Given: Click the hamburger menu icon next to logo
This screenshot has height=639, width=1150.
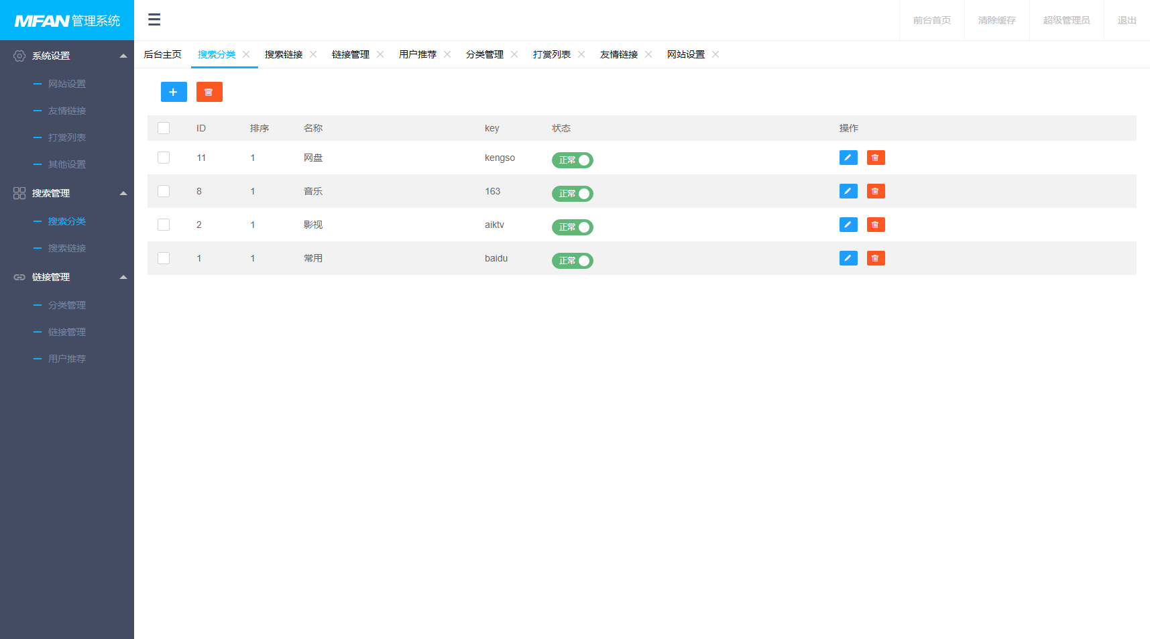Looking at the screenshot, I should [154, 20].
